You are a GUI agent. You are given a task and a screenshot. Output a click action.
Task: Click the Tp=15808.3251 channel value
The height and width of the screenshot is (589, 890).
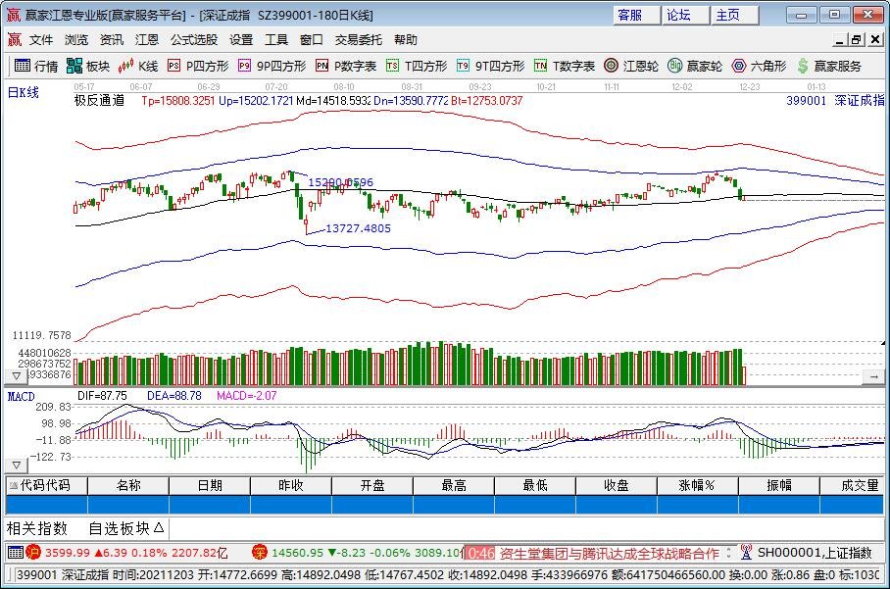[x=178, y=100]
